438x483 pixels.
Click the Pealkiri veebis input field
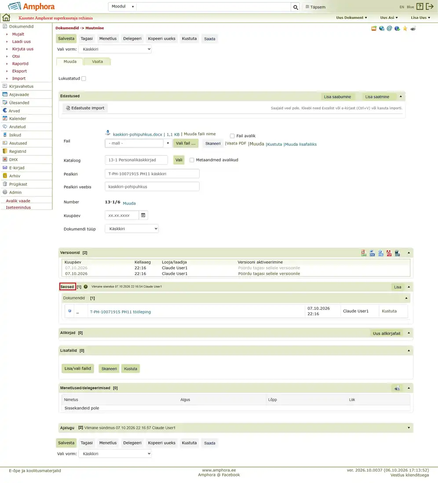pyautogui.click(x=152, y=186)
